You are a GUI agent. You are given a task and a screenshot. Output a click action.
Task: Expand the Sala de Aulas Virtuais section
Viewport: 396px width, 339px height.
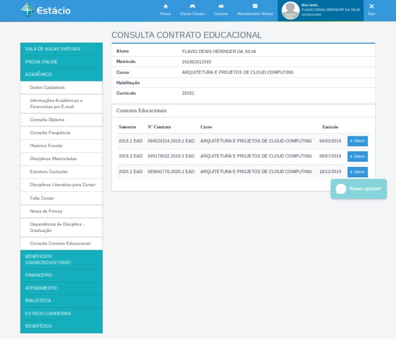pos(61,49)
